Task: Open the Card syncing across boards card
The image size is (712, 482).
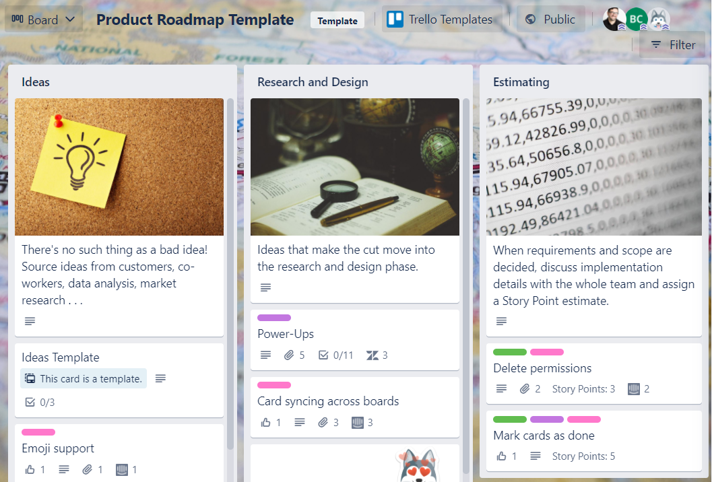Action: pyautogui.click(x=328, y=401)
